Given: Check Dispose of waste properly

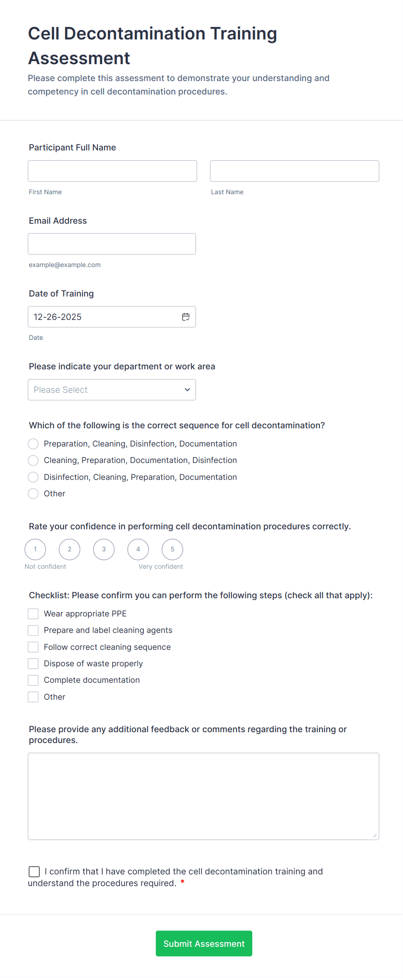Looking at the screenshot, I should coord(33,664).
